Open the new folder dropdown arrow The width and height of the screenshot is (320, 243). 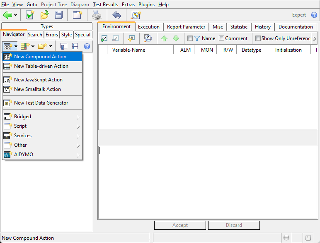coord(50,46)
